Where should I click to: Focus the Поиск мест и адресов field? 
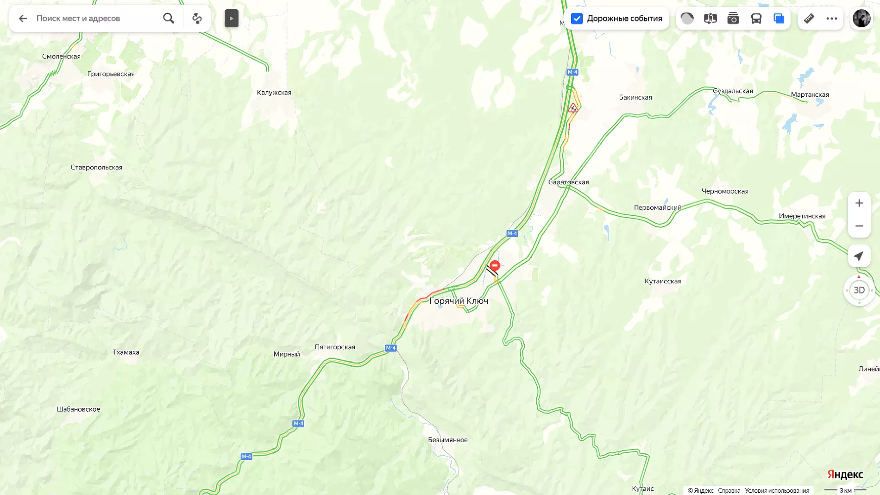(95, 19)
